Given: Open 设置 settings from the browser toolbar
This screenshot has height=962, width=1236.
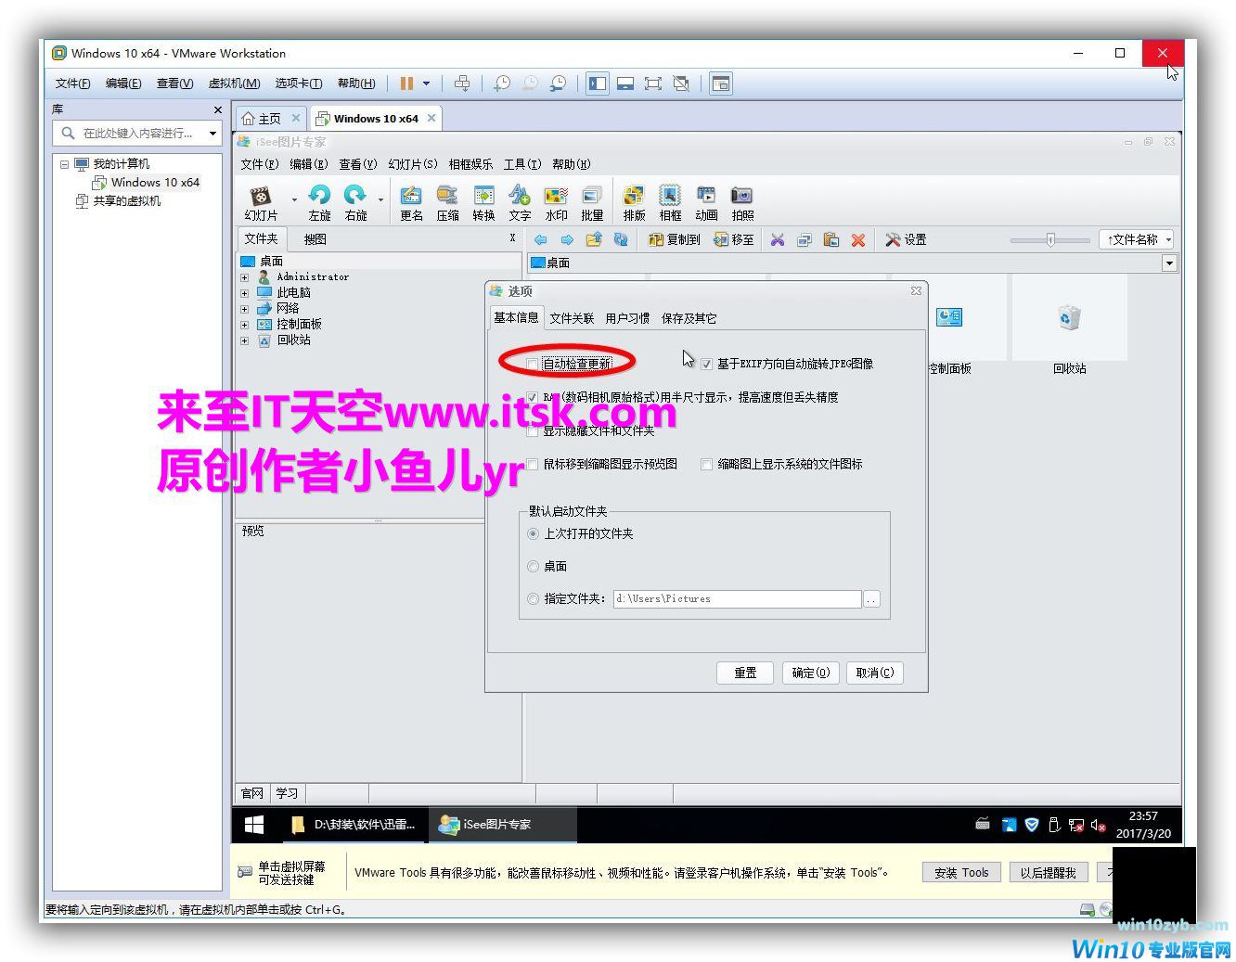Looking at the screenshot, I should point(906,239).
